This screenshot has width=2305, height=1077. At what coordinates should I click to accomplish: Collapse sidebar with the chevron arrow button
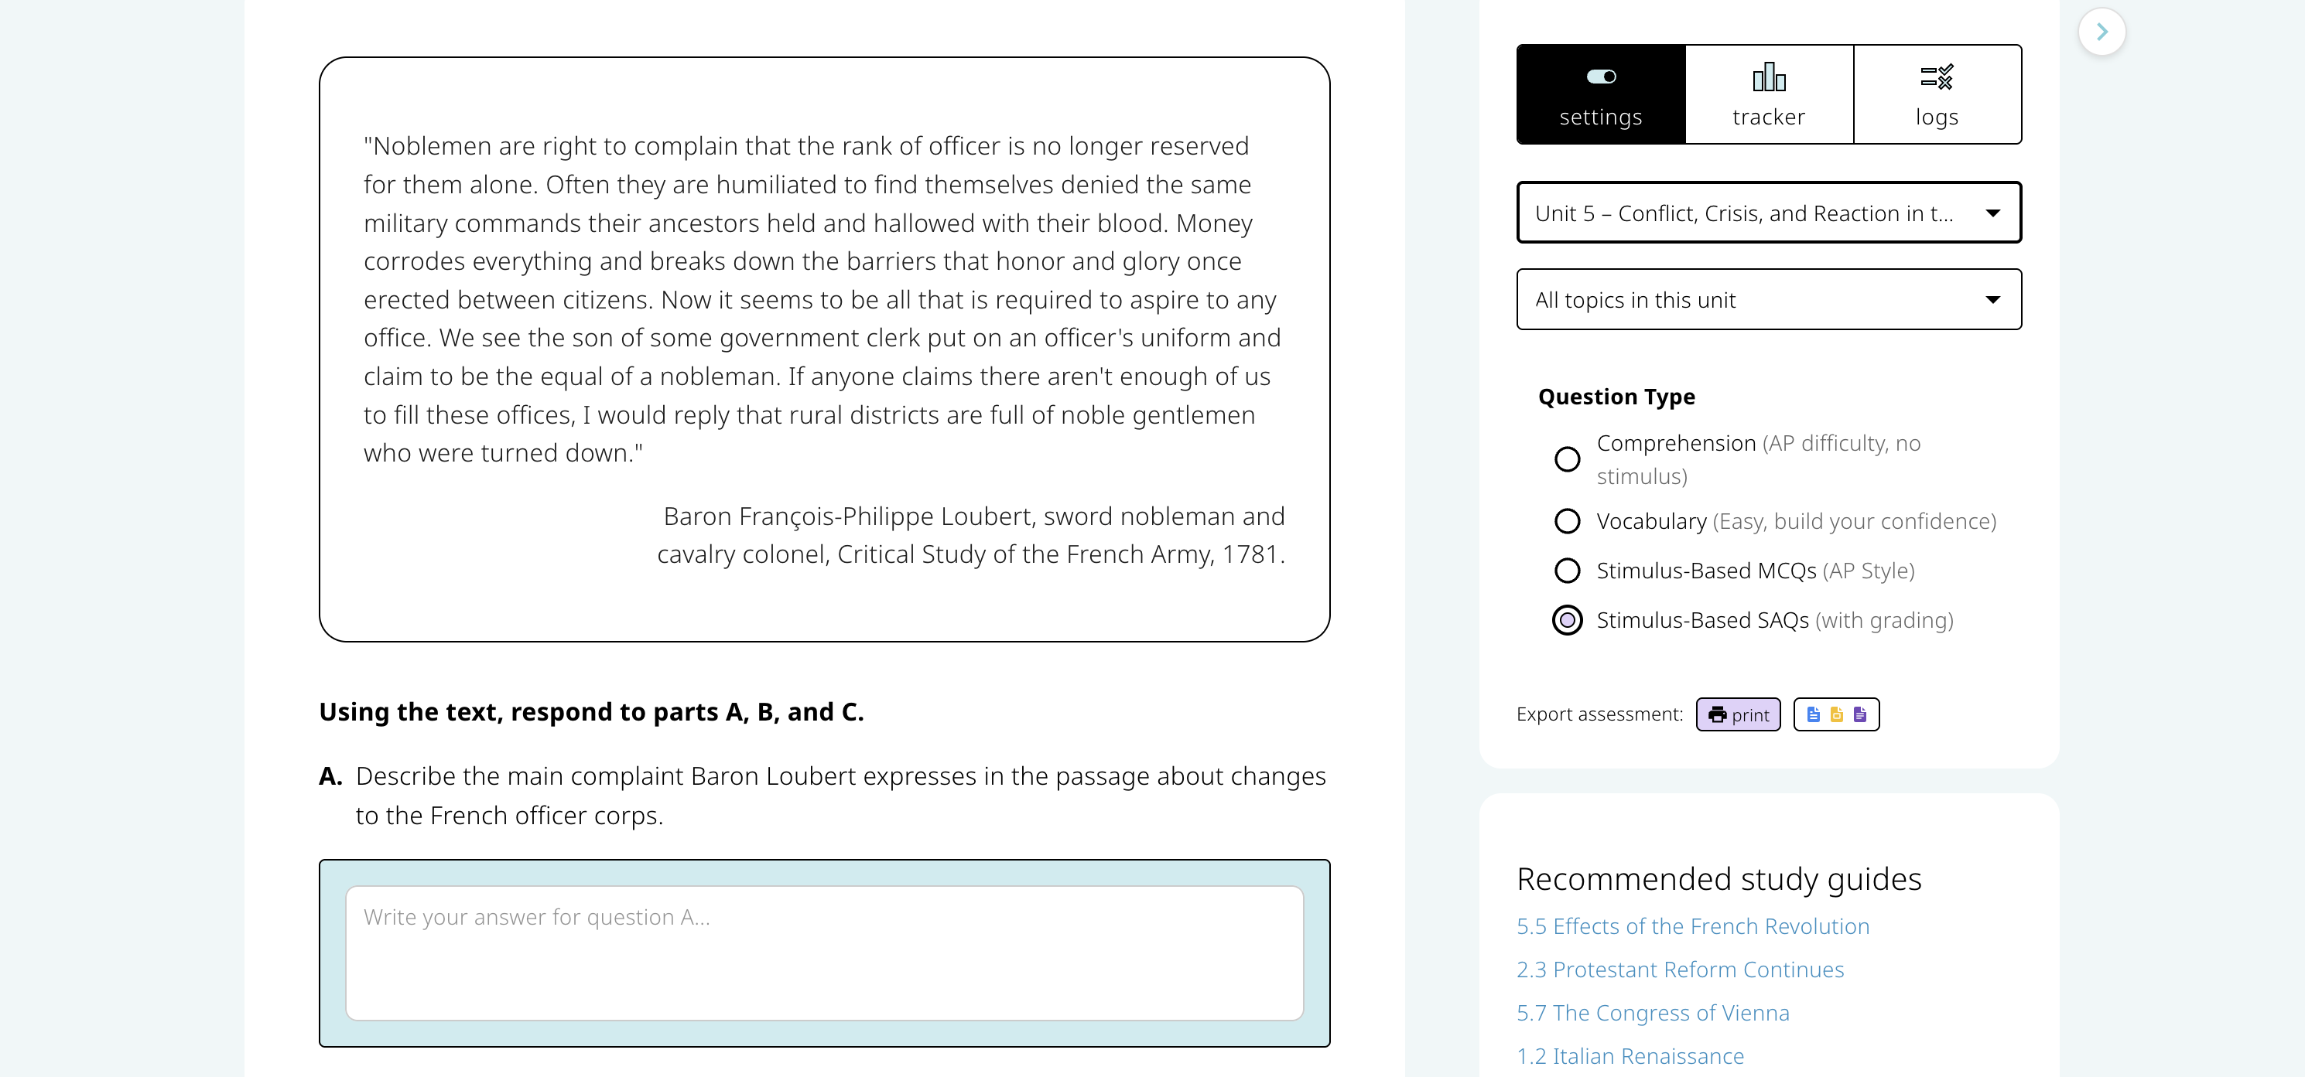click(x=2102, y=32)
